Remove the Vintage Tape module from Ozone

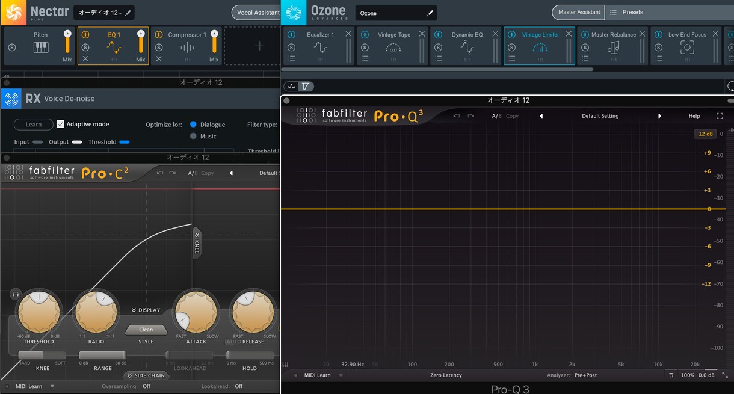422,34
